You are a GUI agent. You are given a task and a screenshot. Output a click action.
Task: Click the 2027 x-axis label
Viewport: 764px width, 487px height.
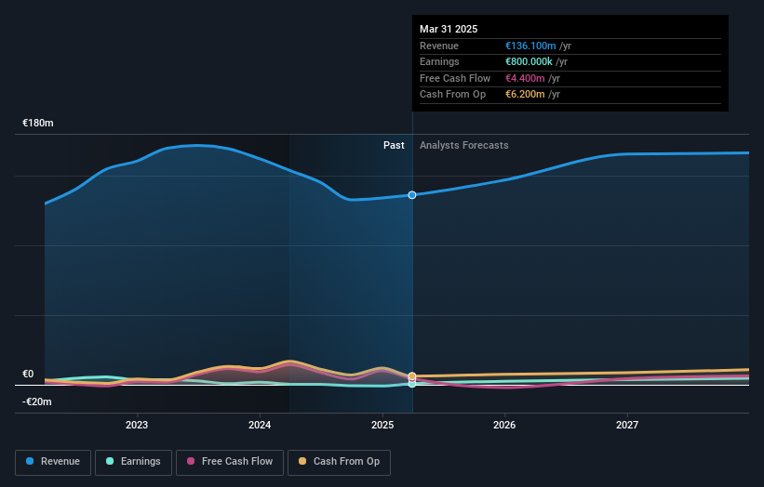pos(627,425)
